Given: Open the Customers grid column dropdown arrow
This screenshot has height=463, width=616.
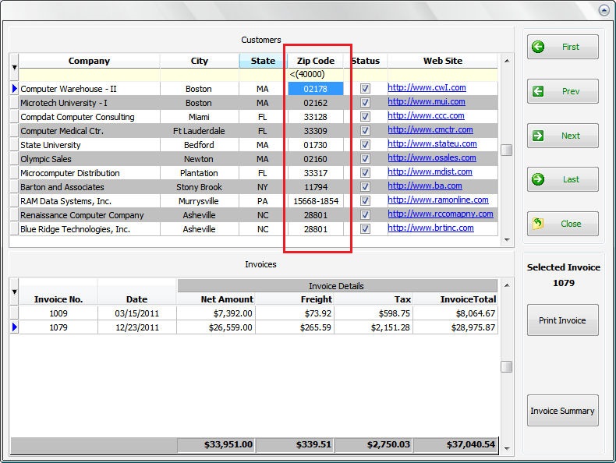Looking at the screenshot, I should (x=14, y=68).
